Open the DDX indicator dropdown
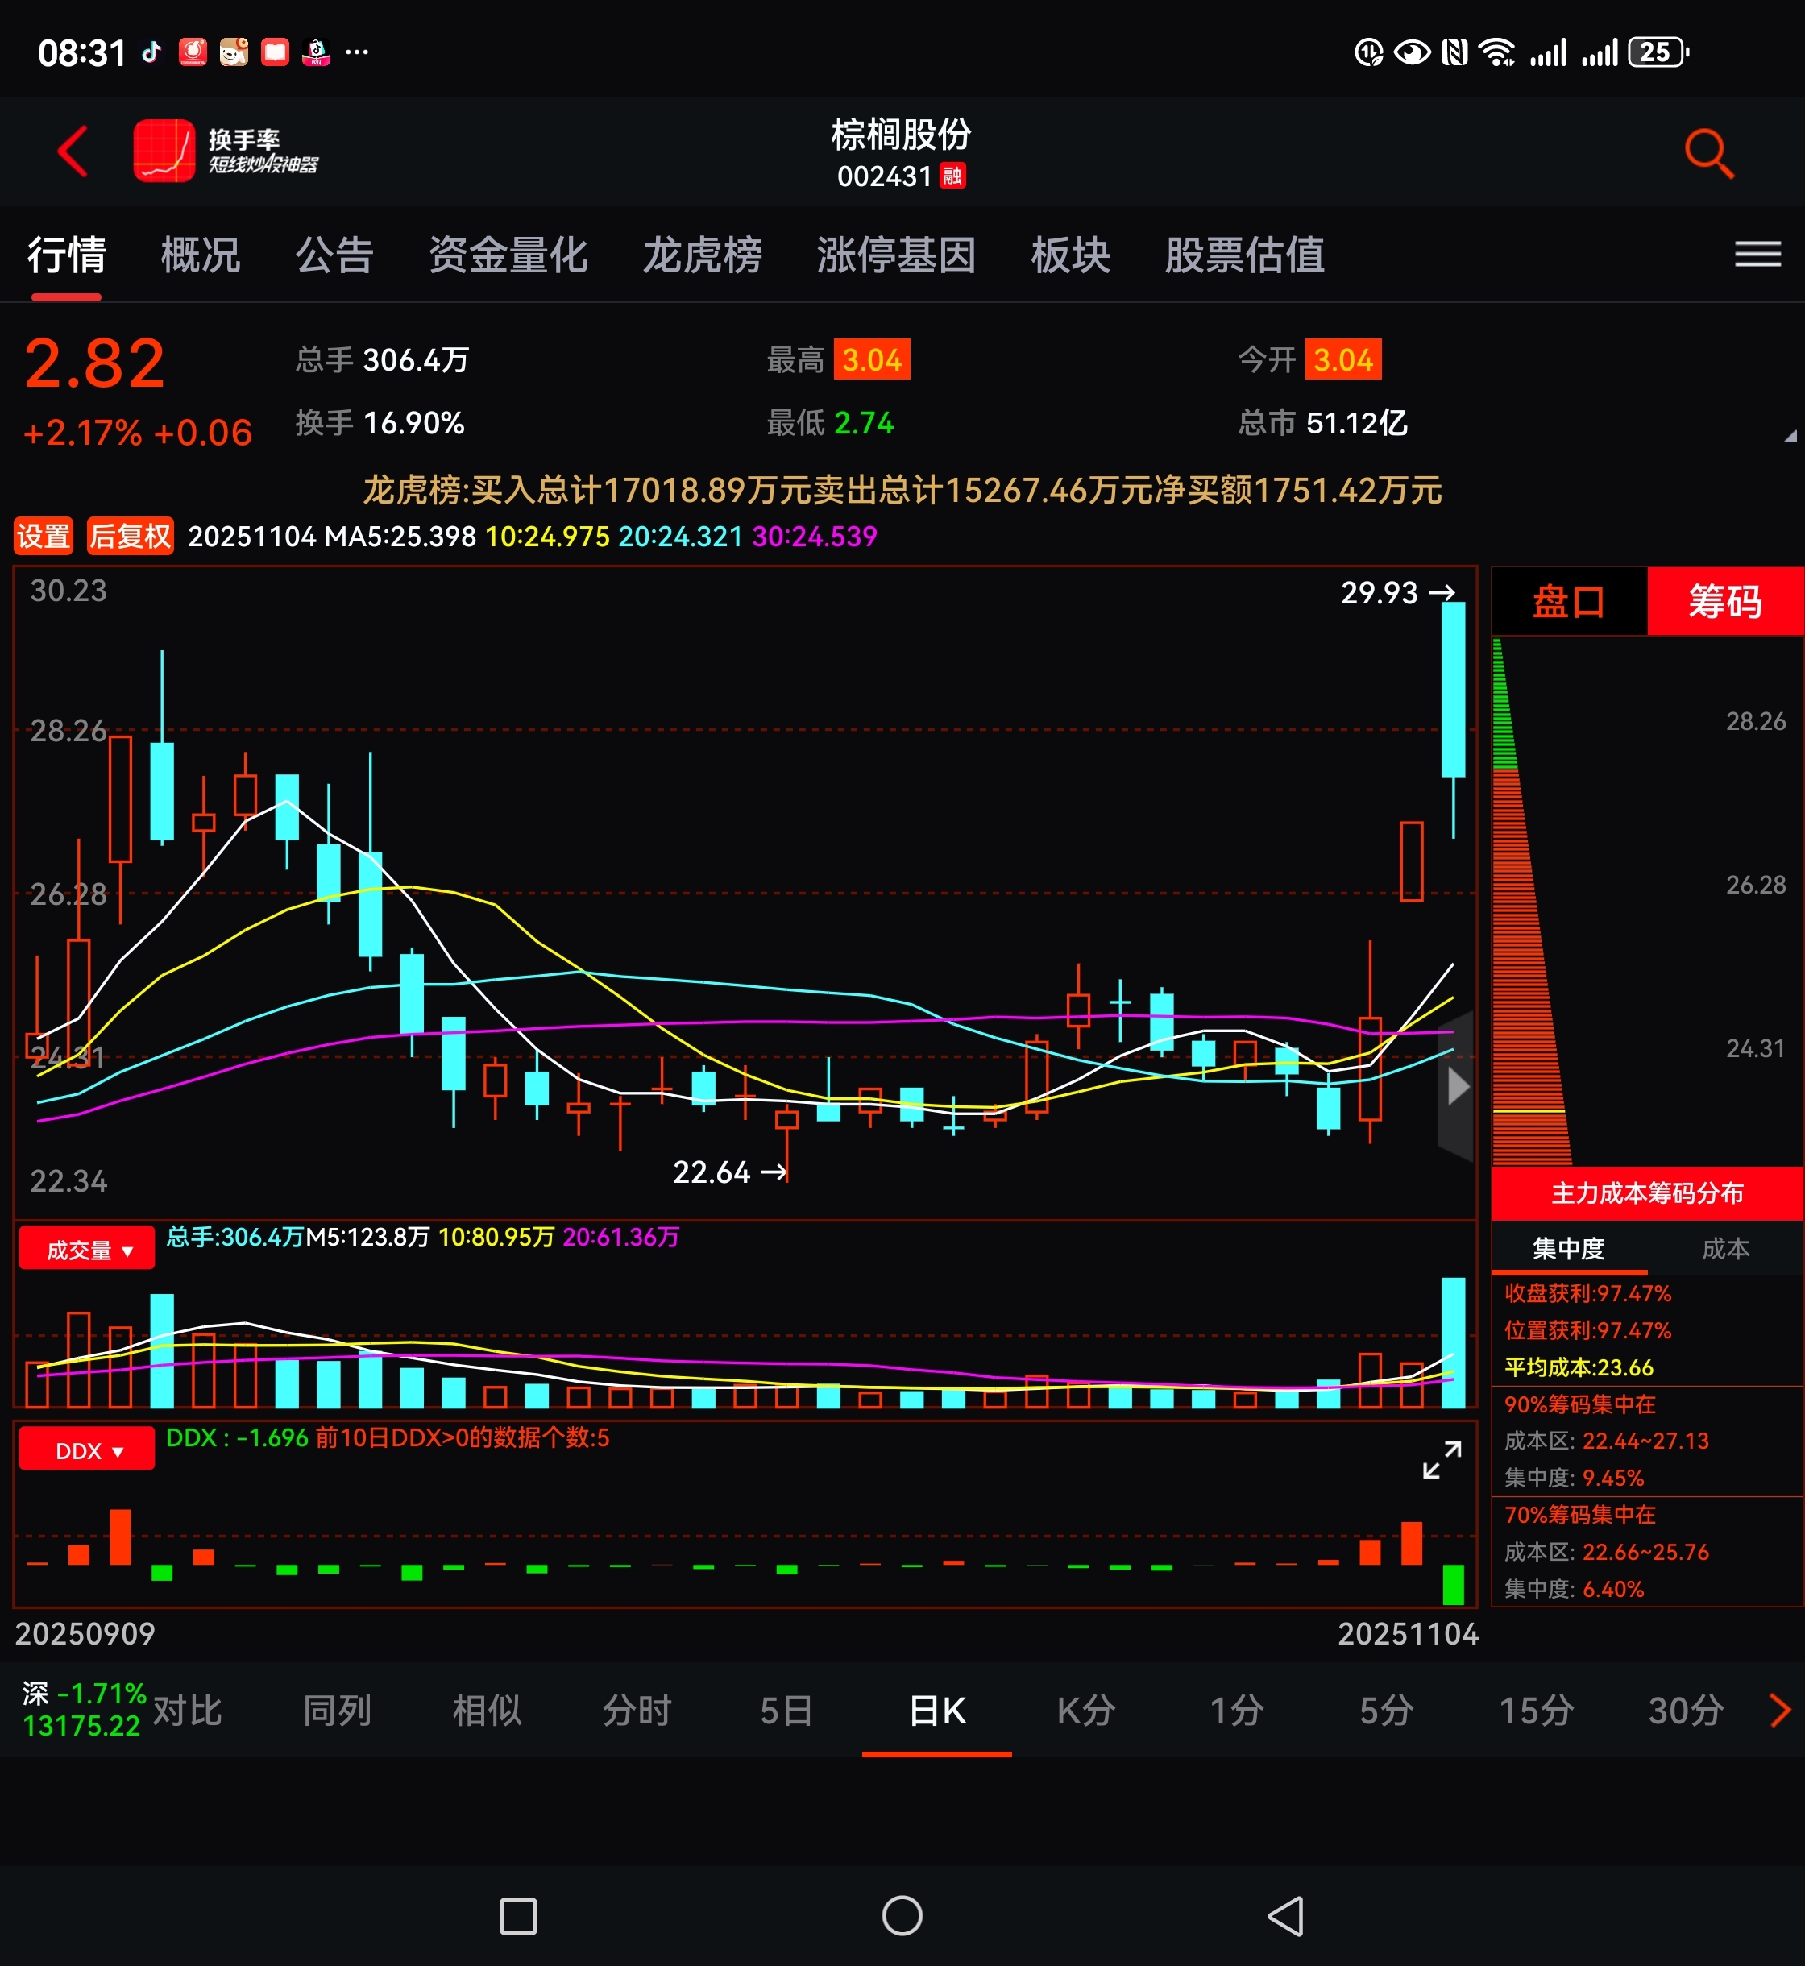 coord(87,1450)
